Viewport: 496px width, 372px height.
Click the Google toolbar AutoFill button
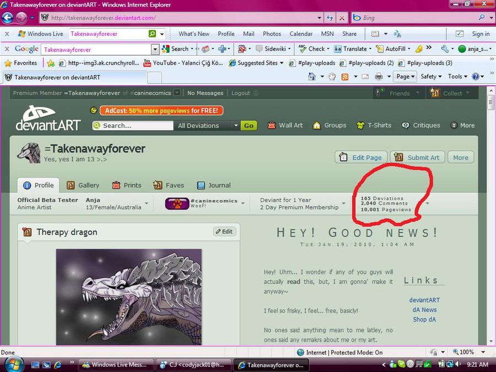[393, 48]
